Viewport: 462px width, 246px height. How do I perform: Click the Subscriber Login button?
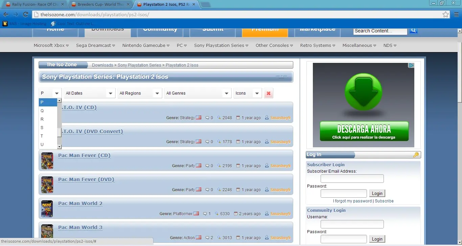pyautogui.click(x=377, y=194)
